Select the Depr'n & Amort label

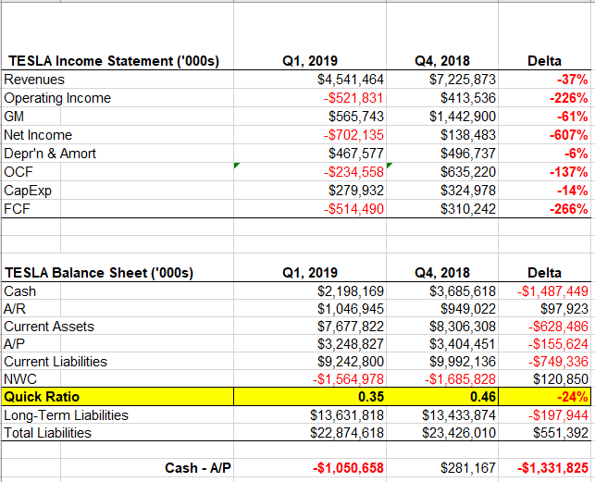click(50, 154)
